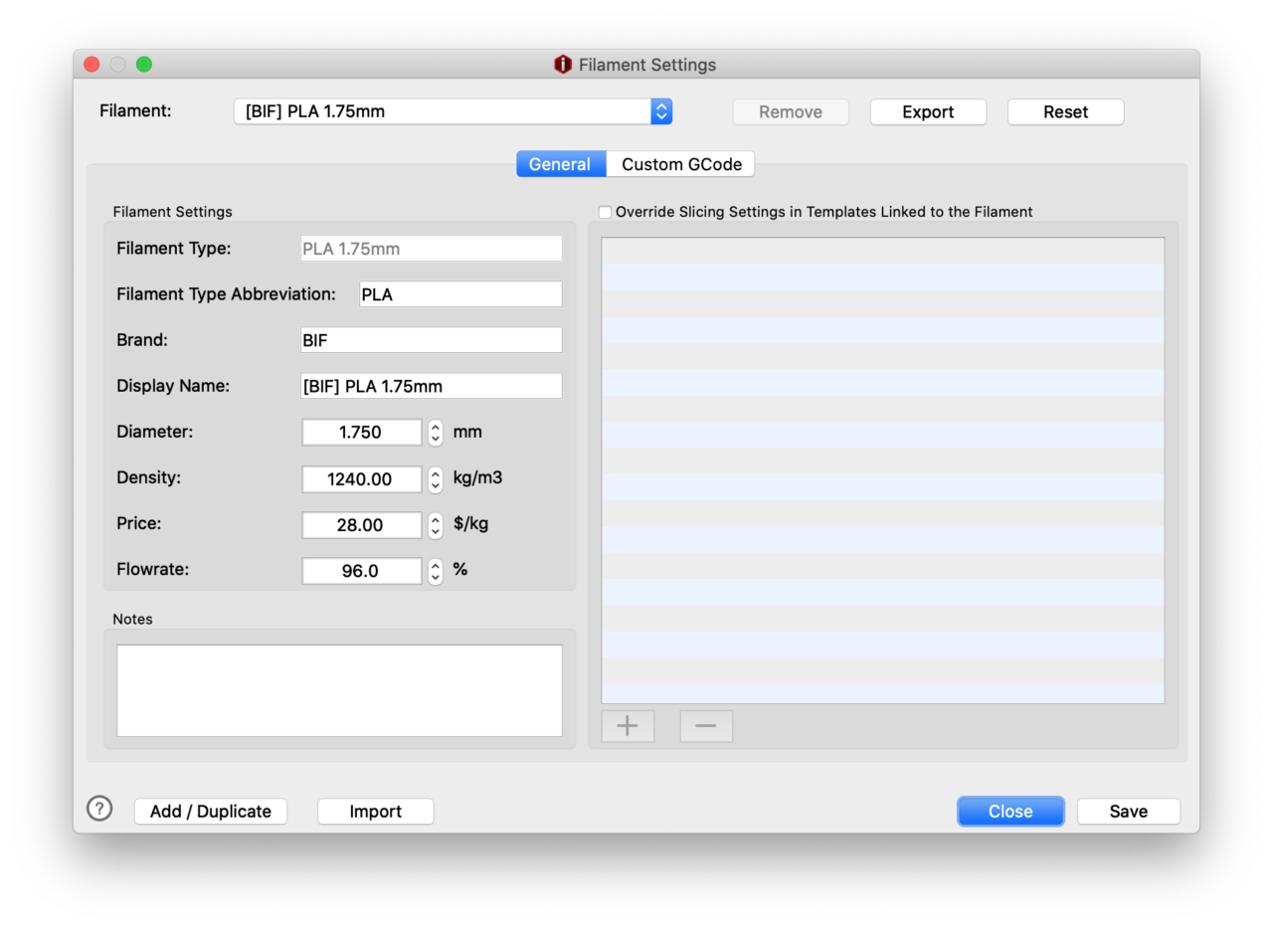Click the Density stepper arrows
The height and width of the screenshot is (930, 1273).
point(435,479)
